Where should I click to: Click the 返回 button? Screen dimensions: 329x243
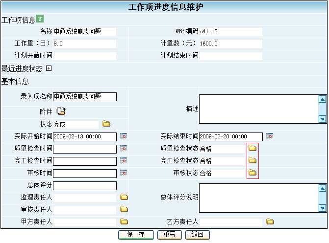[x=198, y=235]
